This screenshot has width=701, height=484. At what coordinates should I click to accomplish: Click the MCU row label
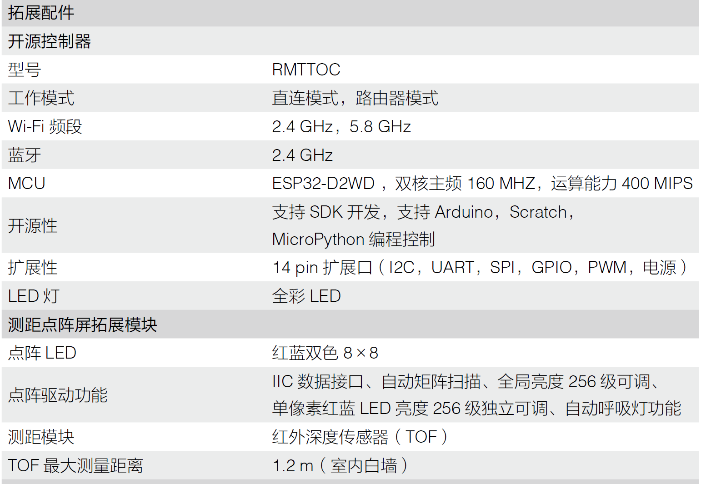27,183
